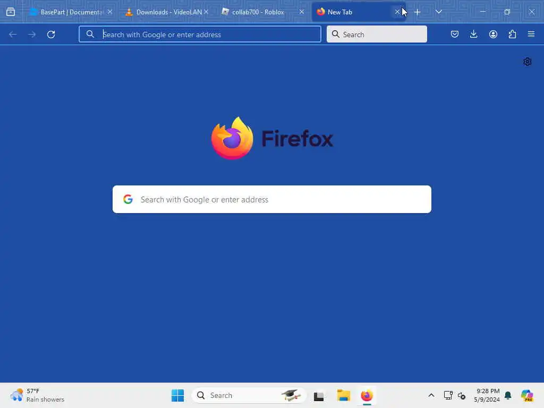Open the Windows Start menu
544x408 pixels.
point(177,395)
